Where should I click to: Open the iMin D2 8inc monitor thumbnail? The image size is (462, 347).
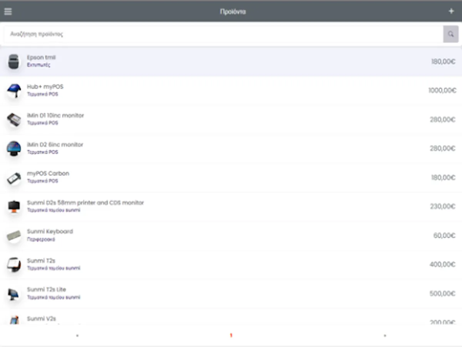14,148
